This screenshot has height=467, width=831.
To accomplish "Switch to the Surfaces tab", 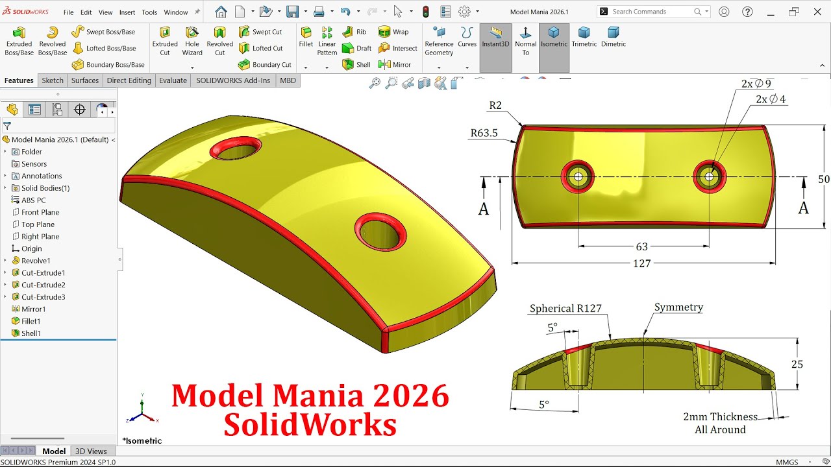I will click(x=85, y=80).
